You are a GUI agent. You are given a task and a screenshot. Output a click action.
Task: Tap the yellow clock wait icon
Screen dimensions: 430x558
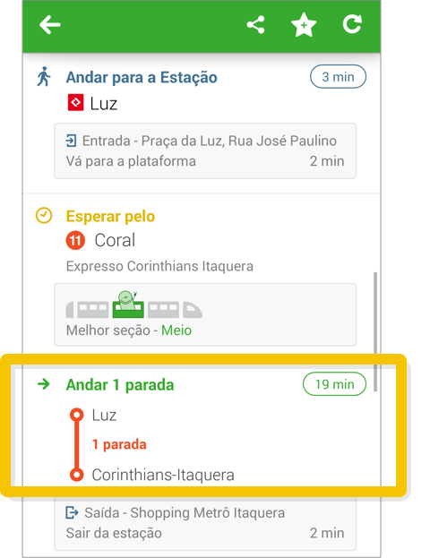44,216
